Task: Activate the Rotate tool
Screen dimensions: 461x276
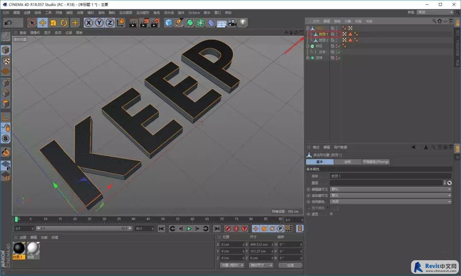Action: coord(64,23)
